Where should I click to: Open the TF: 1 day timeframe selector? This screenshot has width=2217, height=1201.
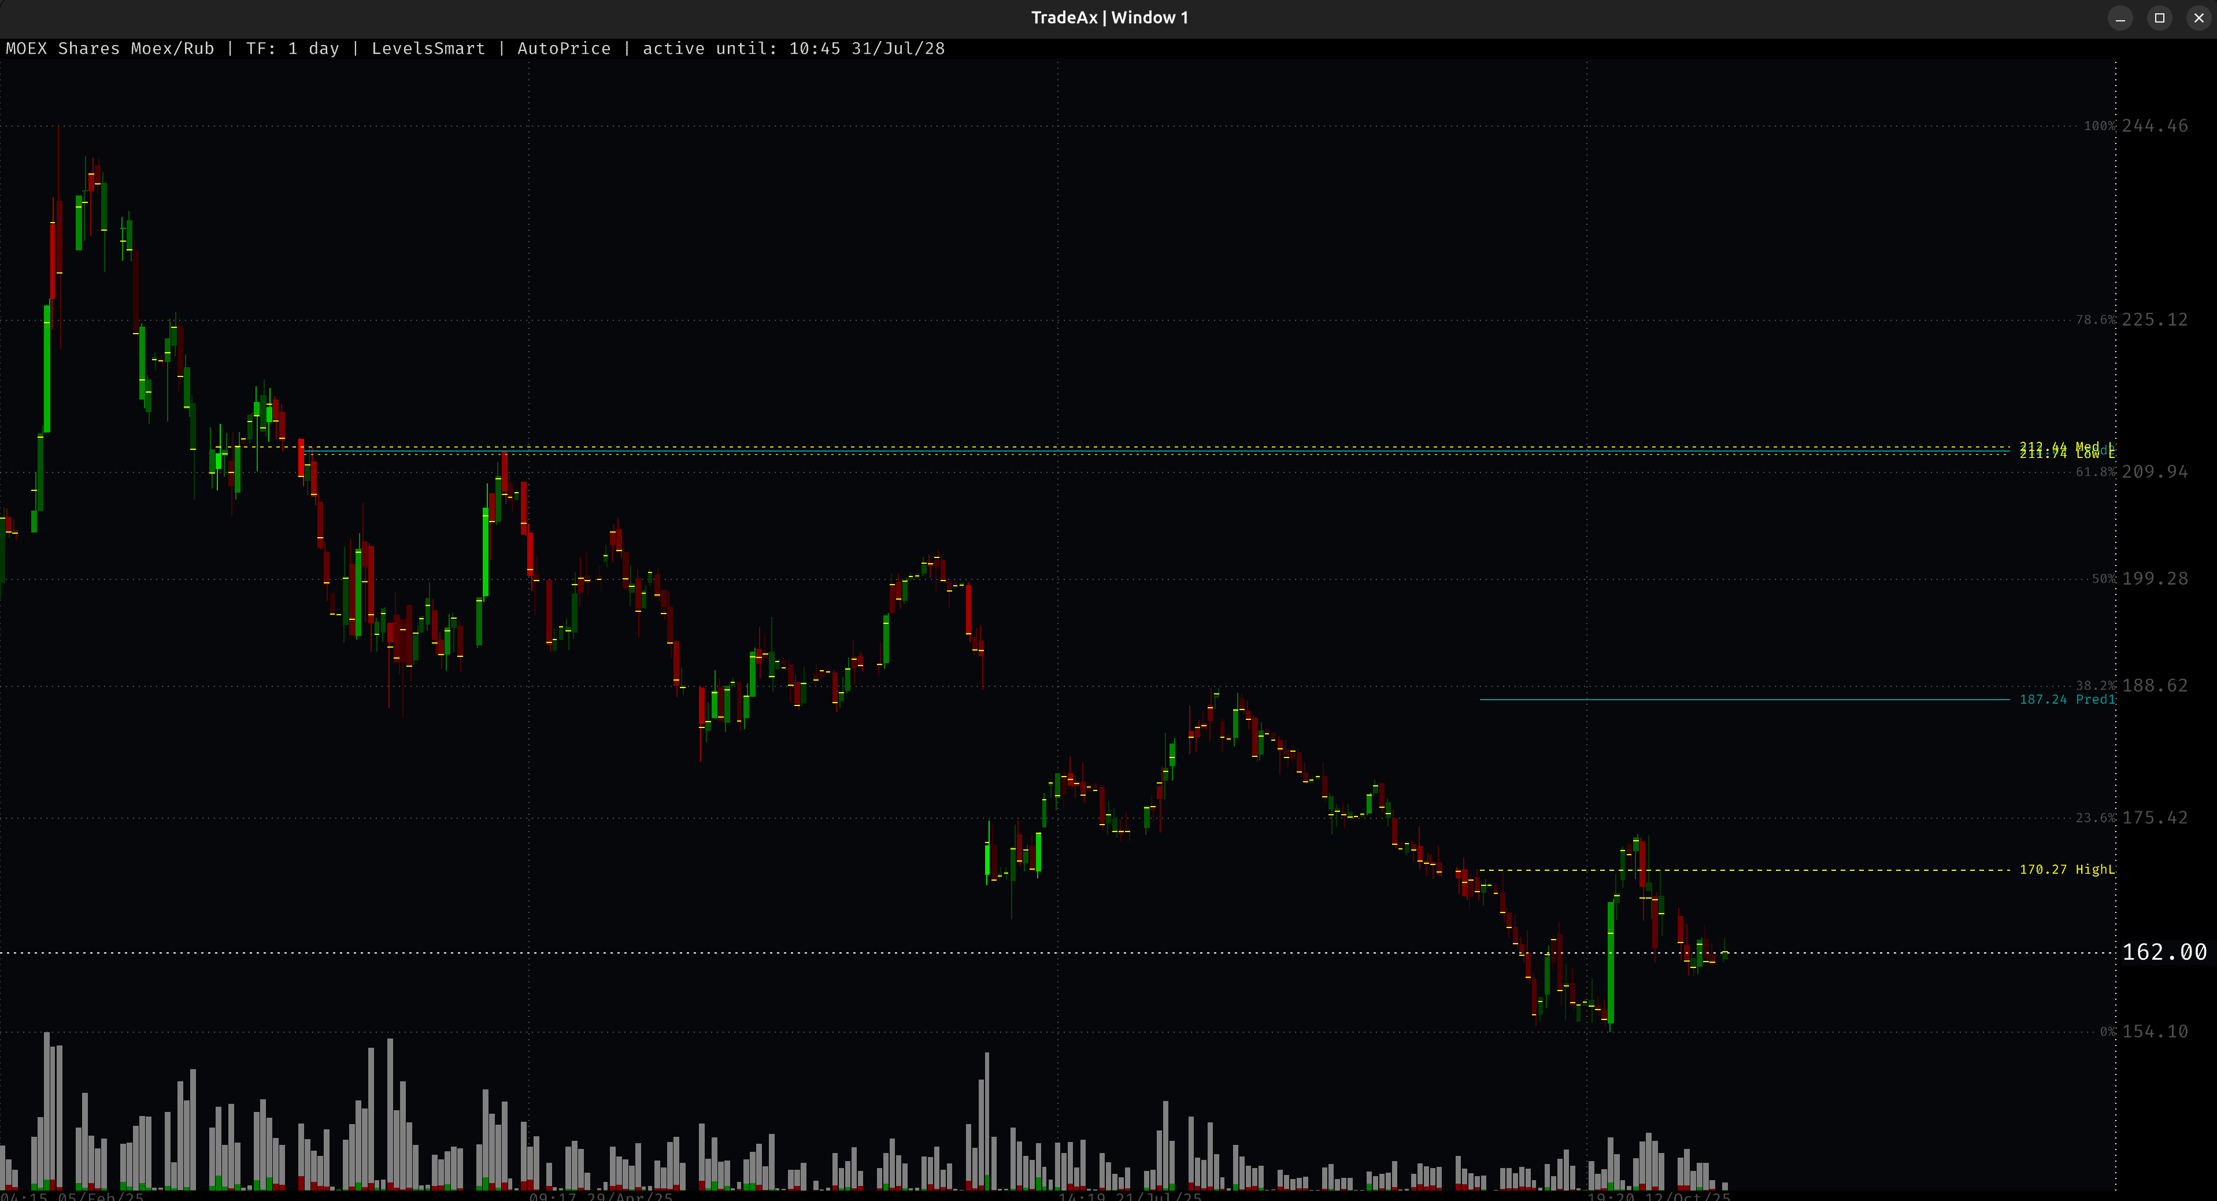[293, 48]
